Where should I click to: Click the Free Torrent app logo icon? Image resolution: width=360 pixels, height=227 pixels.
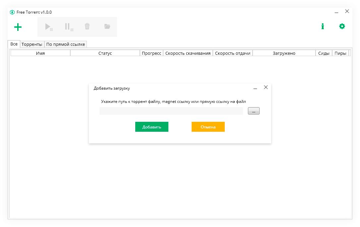click(x=12, y=12)
